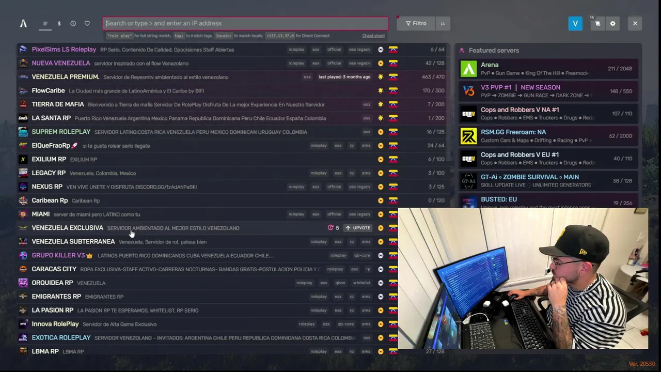The width and height of the screenshot is (661, 372).
Task: Select FlowCaribe server entry
Action: tap(232, 90)
